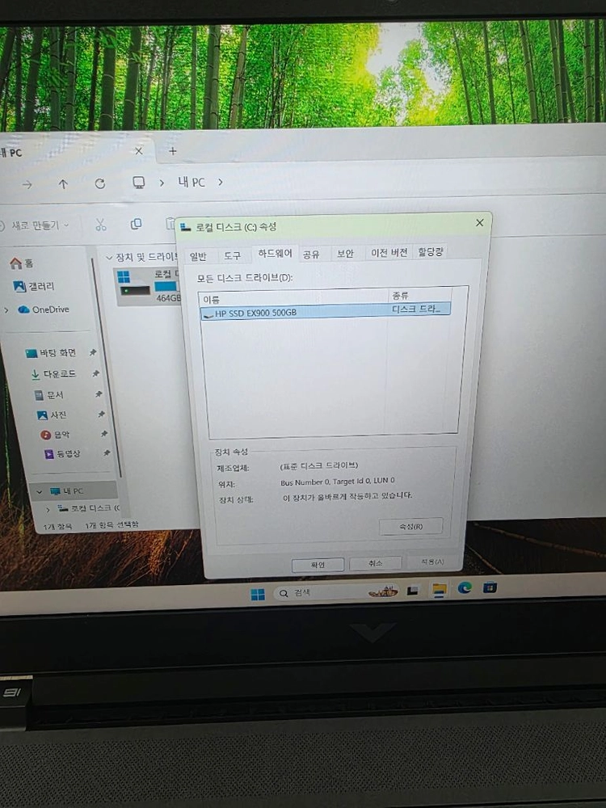Image resolution: width=606 pixels, height=808 pixels.
Task: Open 문서 in the sidebar
Action: tap(49, 395)
